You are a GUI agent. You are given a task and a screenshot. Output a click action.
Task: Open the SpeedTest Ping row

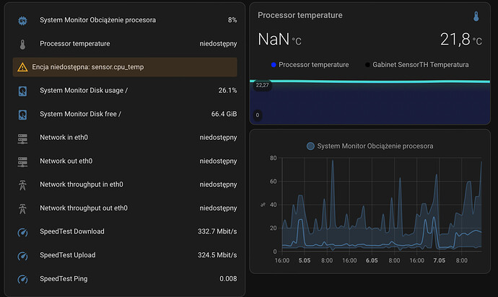(125, 278)
